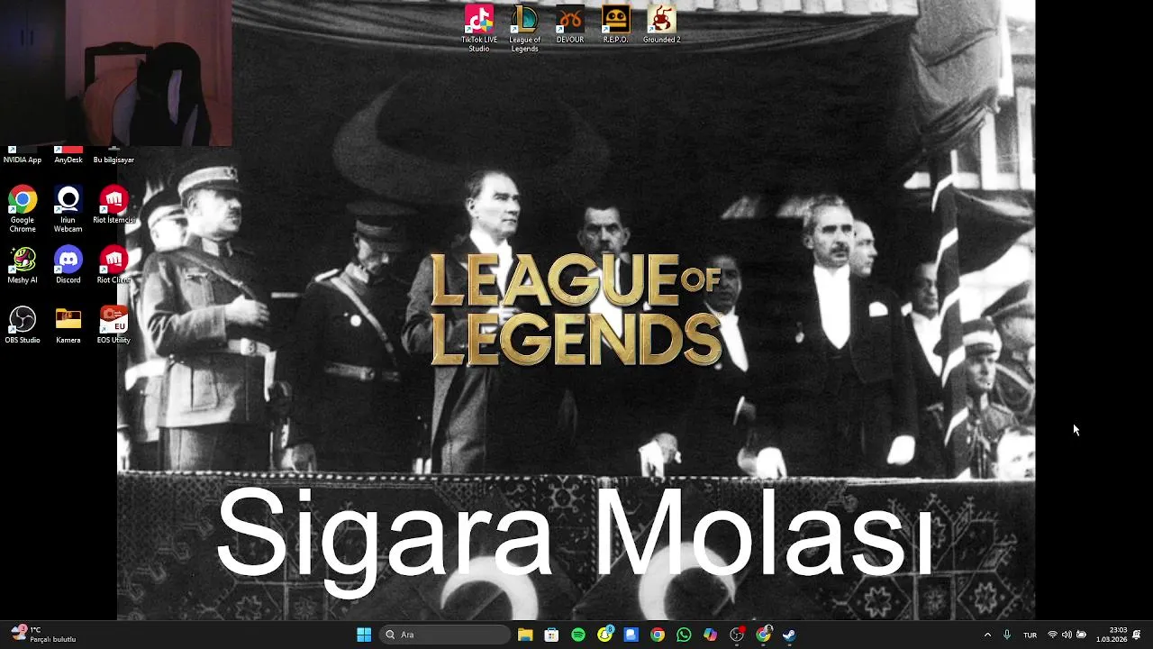Open Copilot from the taskbar
This screenshot has width=1153, height=649.
point(711,635)
